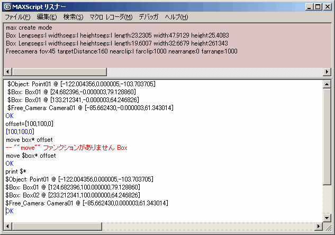
Task: Click the second Point01 line after print
Action: pos(79,179)
